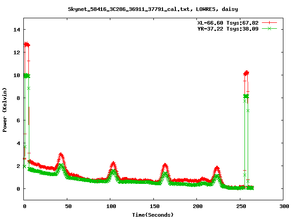Click y-axis tick label 12
Viewport: 293px width, 219px height.
click(x=17, y=52)
